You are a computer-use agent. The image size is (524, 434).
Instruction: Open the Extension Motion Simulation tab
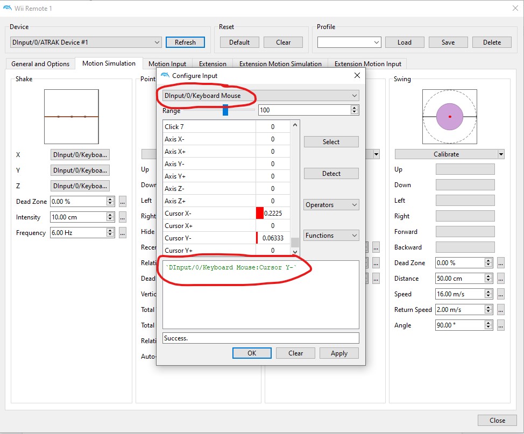click(280, 64)
